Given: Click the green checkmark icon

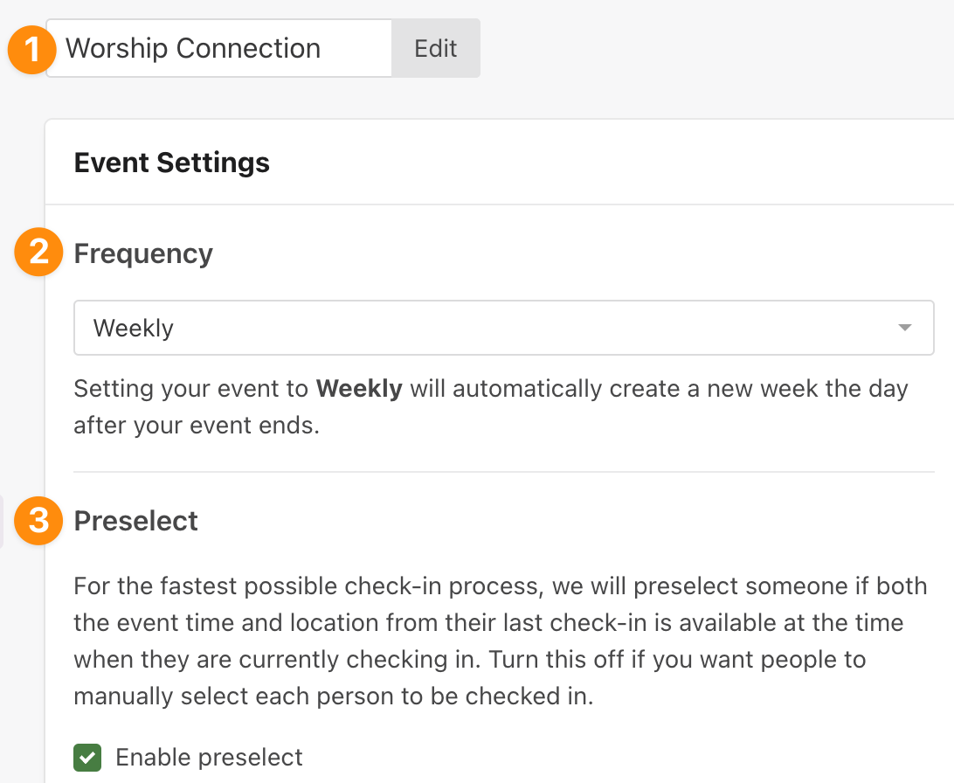Looking at the screenshot, I should [x=87, y=758].
